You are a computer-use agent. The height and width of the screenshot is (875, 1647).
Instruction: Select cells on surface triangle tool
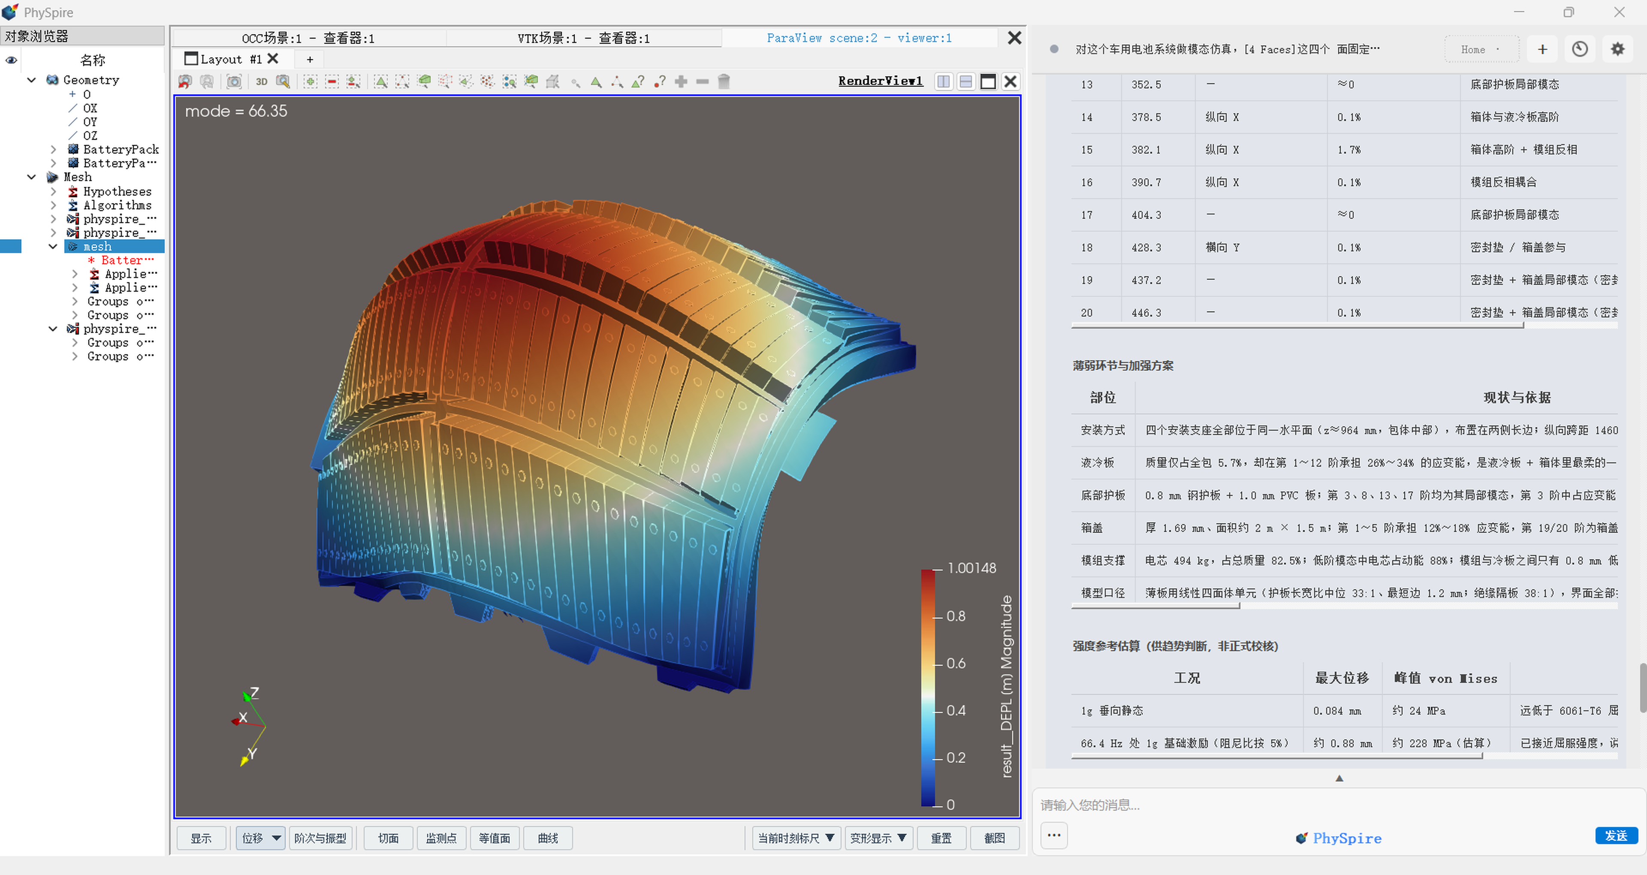381,81
